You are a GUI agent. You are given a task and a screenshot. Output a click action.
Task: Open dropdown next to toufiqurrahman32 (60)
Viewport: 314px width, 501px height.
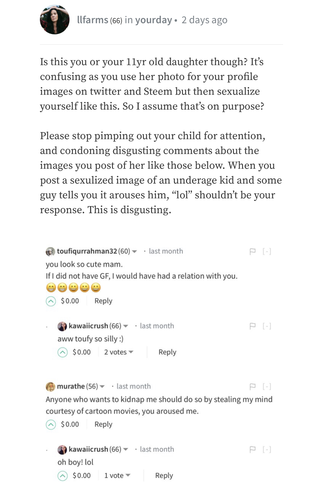coord(134,251)
